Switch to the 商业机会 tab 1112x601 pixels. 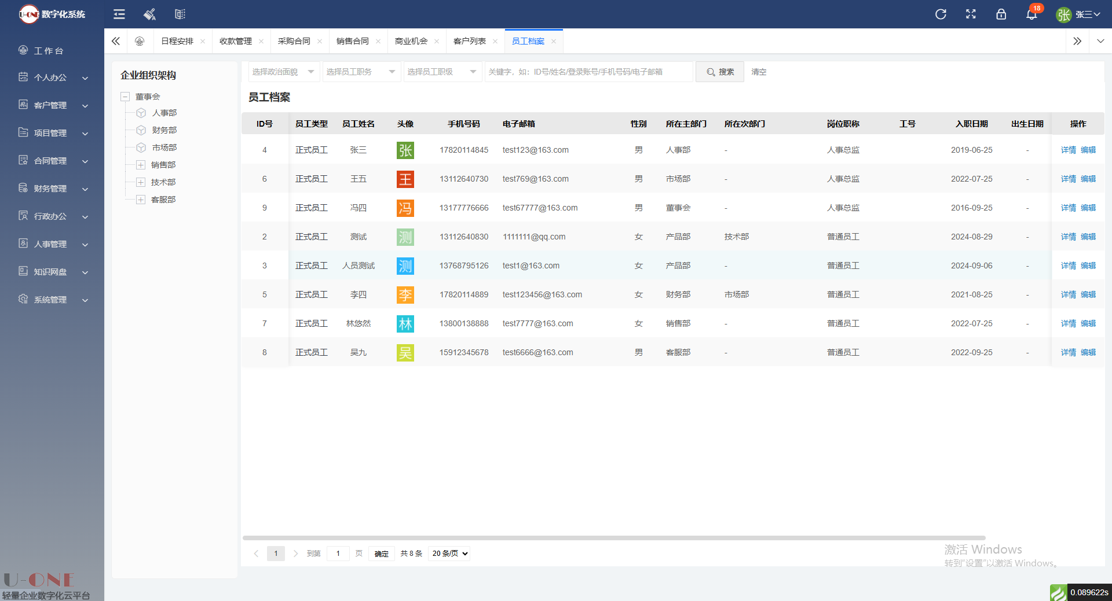(x=411, y=41)
